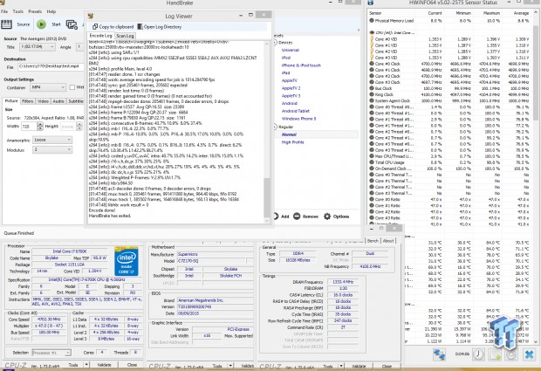Click the Copy to clipboard icon
This screenshot has width=541, height=371.
pyautogui.click(x=95, y=26)
